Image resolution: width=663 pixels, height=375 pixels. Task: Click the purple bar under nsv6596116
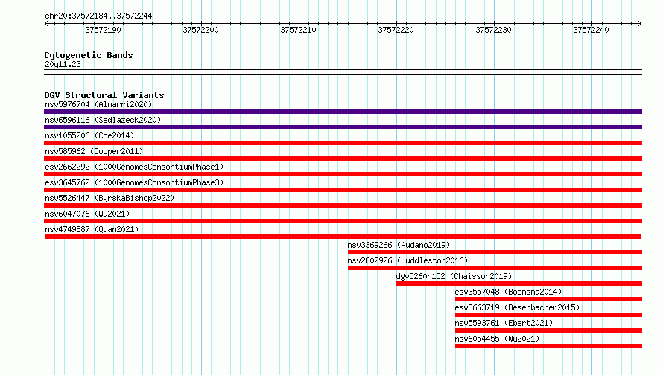click(x=343, y=127)
